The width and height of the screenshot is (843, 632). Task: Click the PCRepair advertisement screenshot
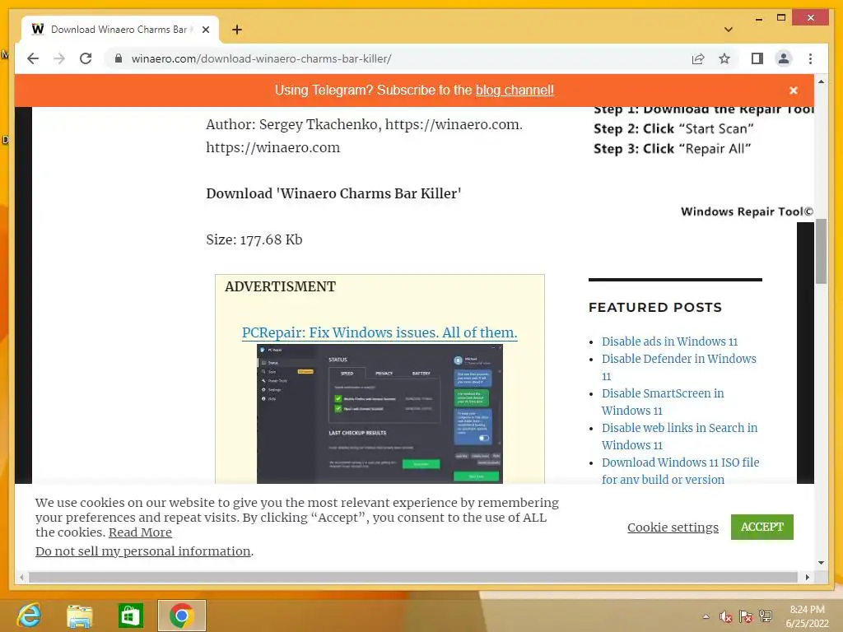(380, 414)
